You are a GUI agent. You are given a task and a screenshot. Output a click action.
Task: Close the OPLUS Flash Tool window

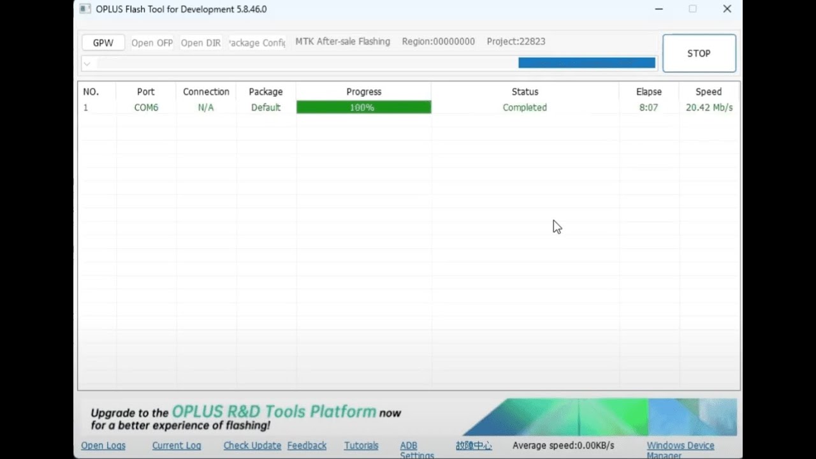(x=727, y=9)
